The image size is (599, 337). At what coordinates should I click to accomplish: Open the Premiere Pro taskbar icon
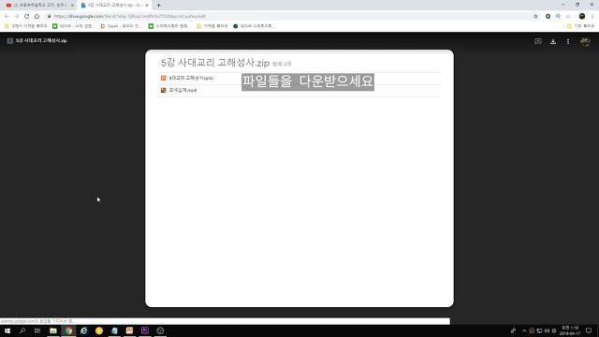coord(145,330)
